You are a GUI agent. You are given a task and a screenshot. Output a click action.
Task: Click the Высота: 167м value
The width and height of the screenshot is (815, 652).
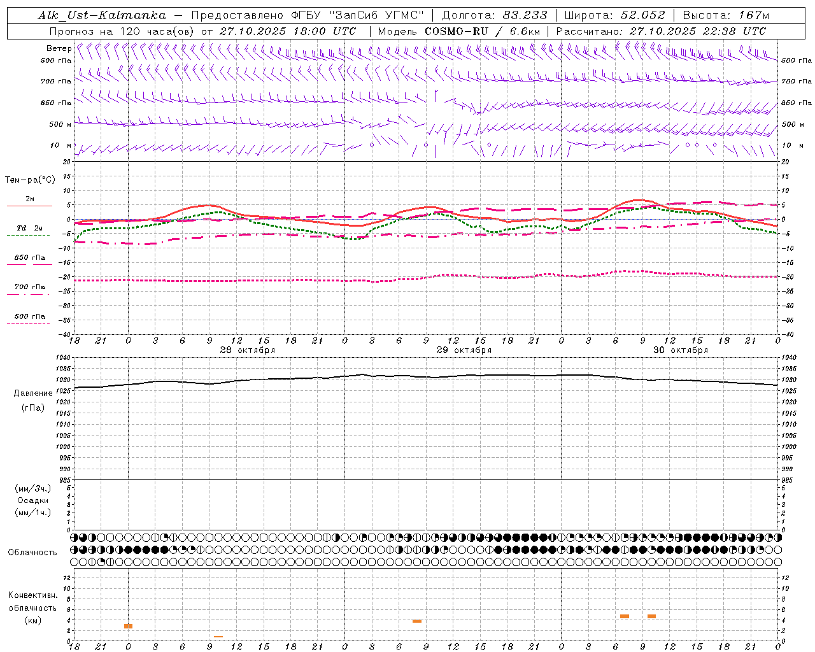point(726,15)
